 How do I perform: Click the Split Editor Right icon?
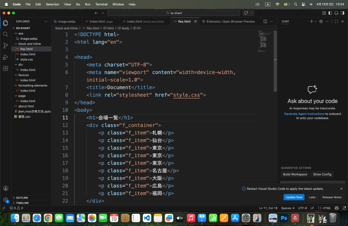pyautogui.click(x=265, y=21)
